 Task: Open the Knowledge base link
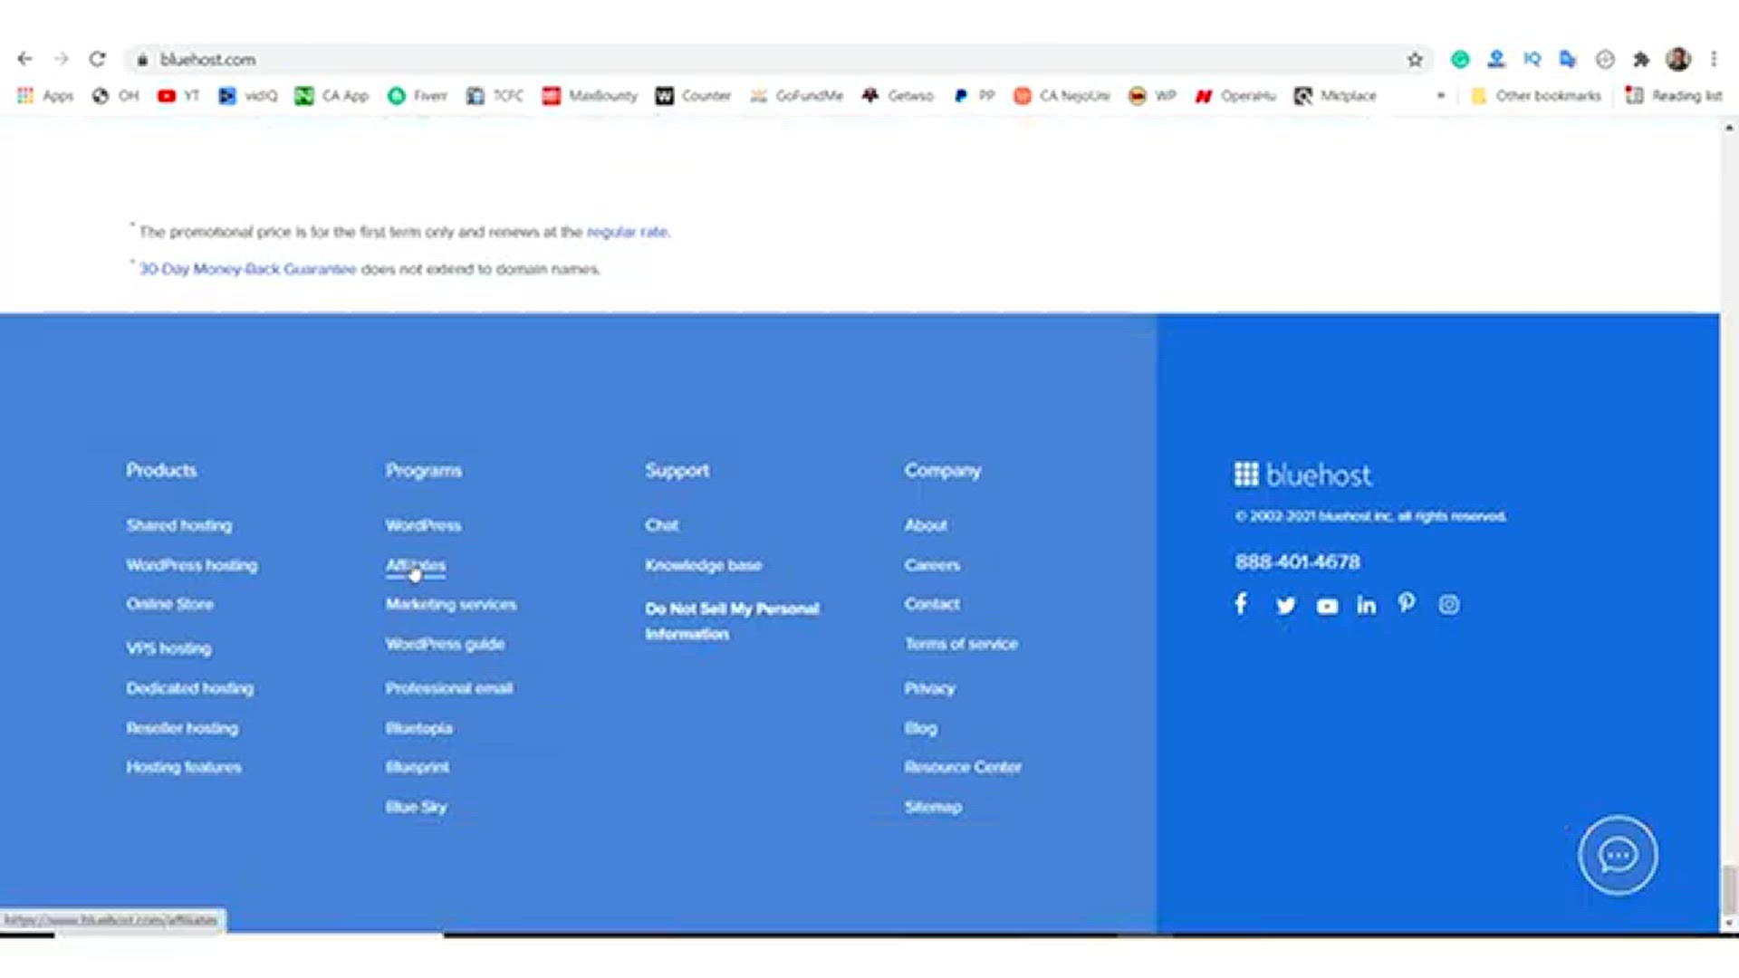(704, 565)
